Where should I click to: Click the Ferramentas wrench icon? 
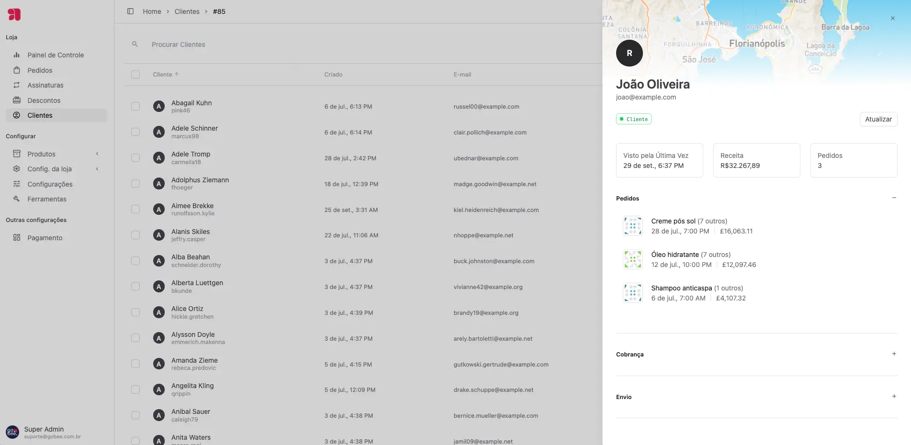click(x=17, y=199)
